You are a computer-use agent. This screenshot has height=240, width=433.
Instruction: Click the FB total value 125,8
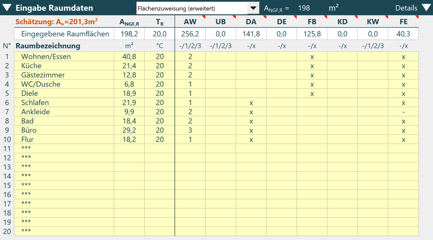[x=312, y=34]
